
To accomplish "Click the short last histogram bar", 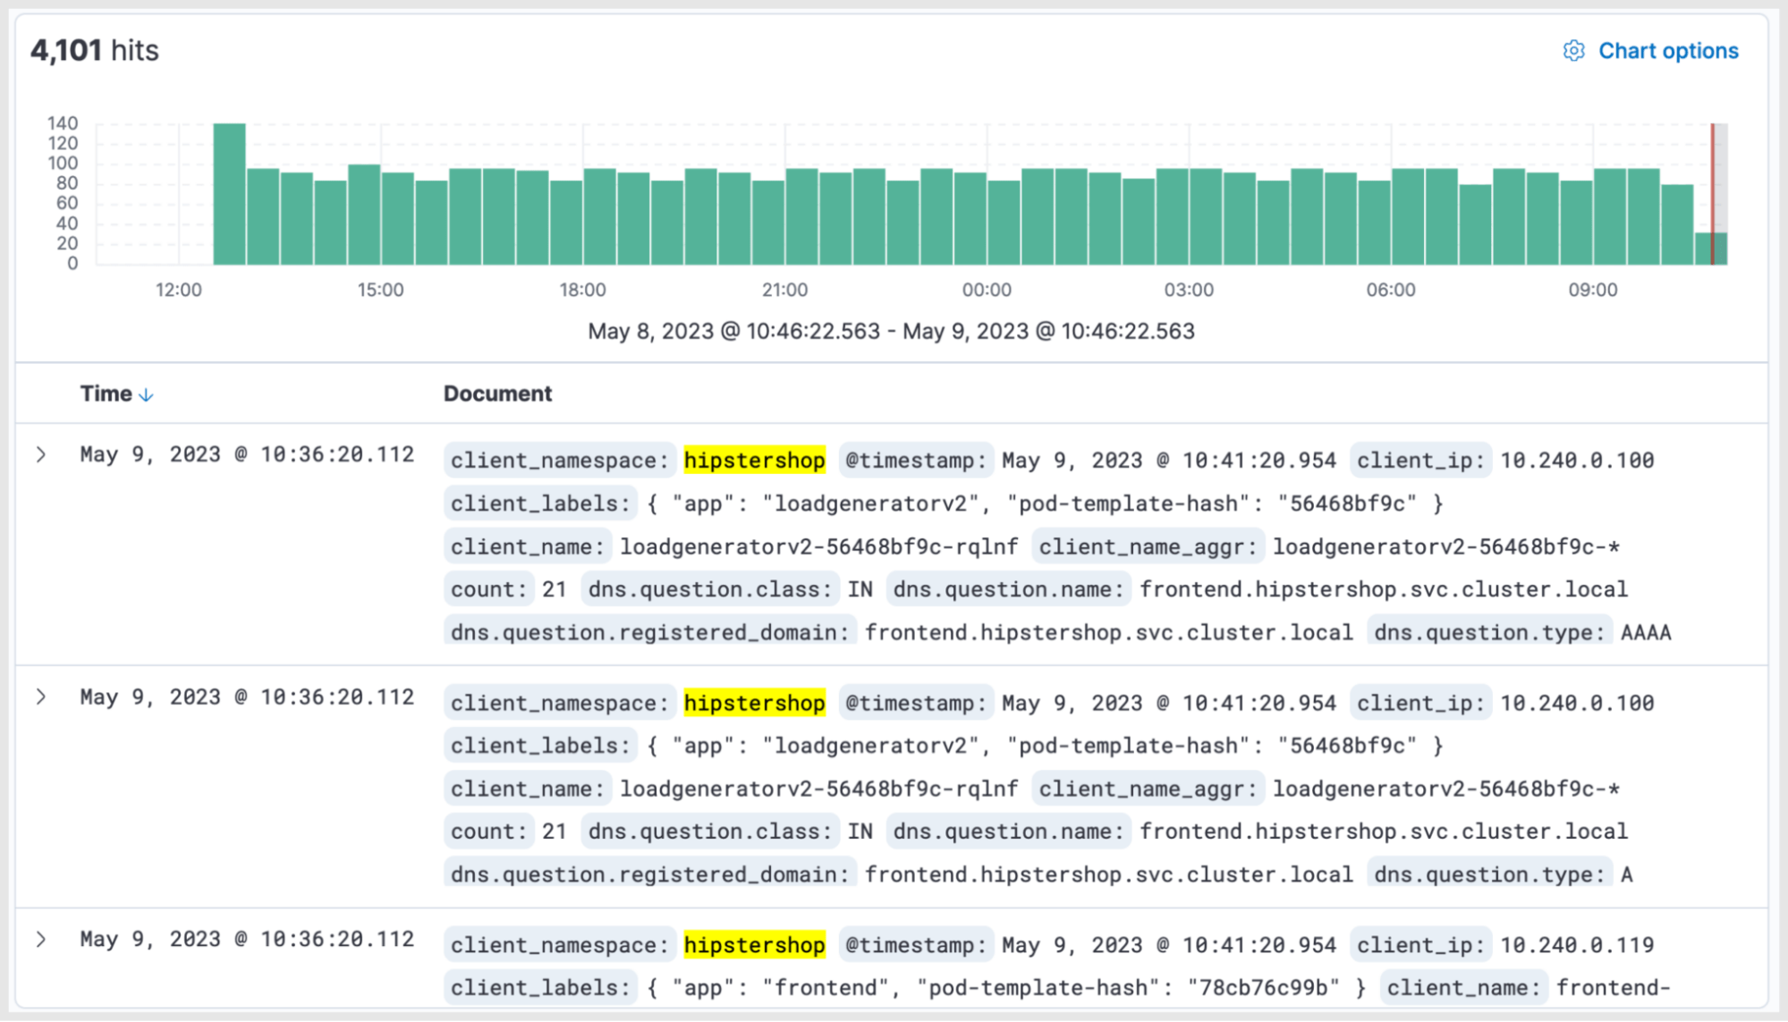I will point(1710,249).
